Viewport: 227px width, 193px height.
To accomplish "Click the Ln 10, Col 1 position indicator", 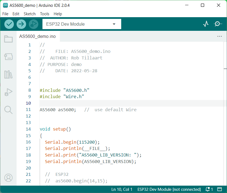I will click(x=122, y=189).
